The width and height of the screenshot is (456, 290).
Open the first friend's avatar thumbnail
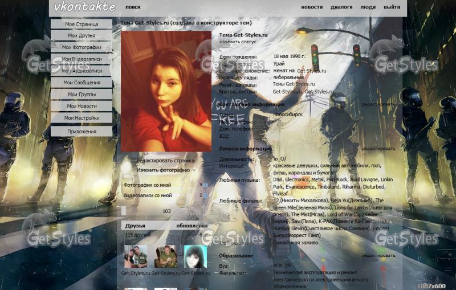[x=136, y=256]
